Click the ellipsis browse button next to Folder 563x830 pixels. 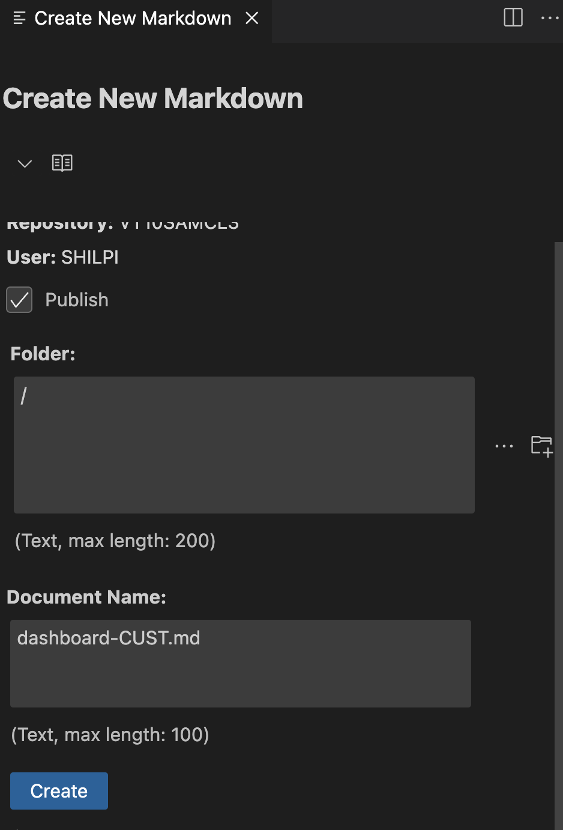(504, 446)
